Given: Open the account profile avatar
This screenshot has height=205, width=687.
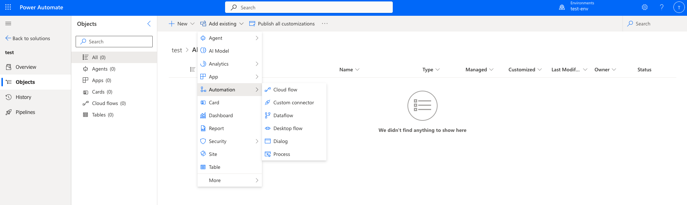Looking at the screenshot, I should pos(679,7).
